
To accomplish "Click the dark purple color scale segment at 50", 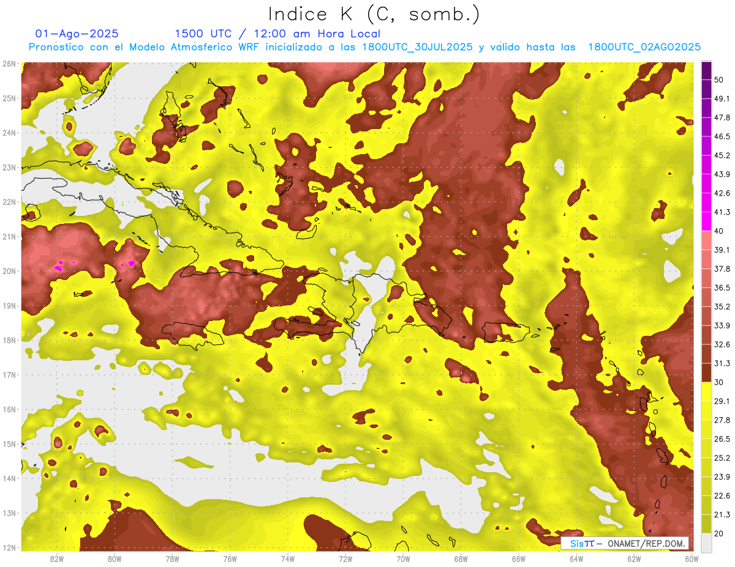I will (x=706, y=70).
